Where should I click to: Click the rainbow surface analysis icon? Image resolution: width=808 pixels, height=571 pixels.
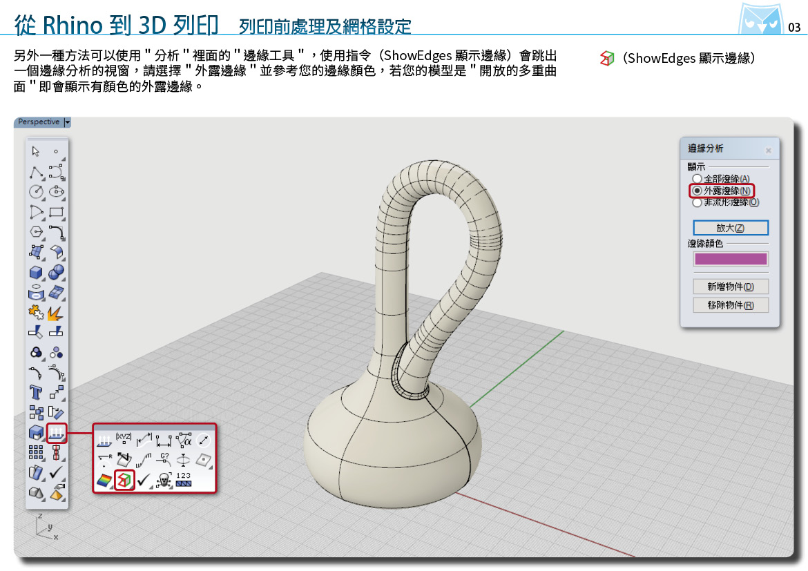coord(104,481)
